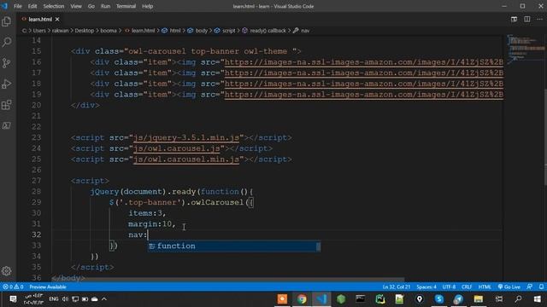Image resolution: width=547 pixels, height=307 pixels.
Task: Open the Search view in activity bar
Action: (x=7, y=43)
